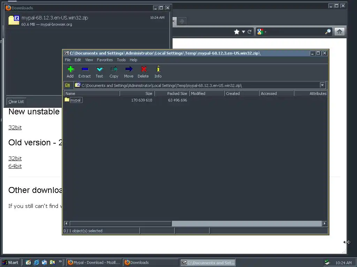Open the Google search engine selector
Image resolution: width=357 pixels, height=267 pixels.
[x=261, y=32]
